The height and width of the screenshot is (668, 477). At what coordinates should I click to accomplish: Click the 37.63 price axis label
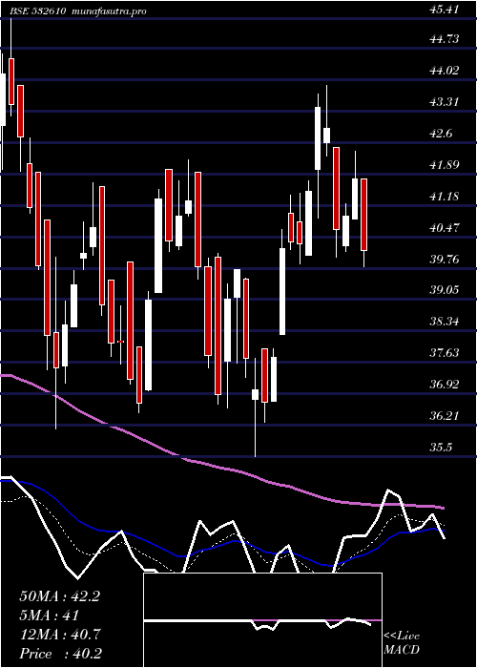[x=445, y=354]
